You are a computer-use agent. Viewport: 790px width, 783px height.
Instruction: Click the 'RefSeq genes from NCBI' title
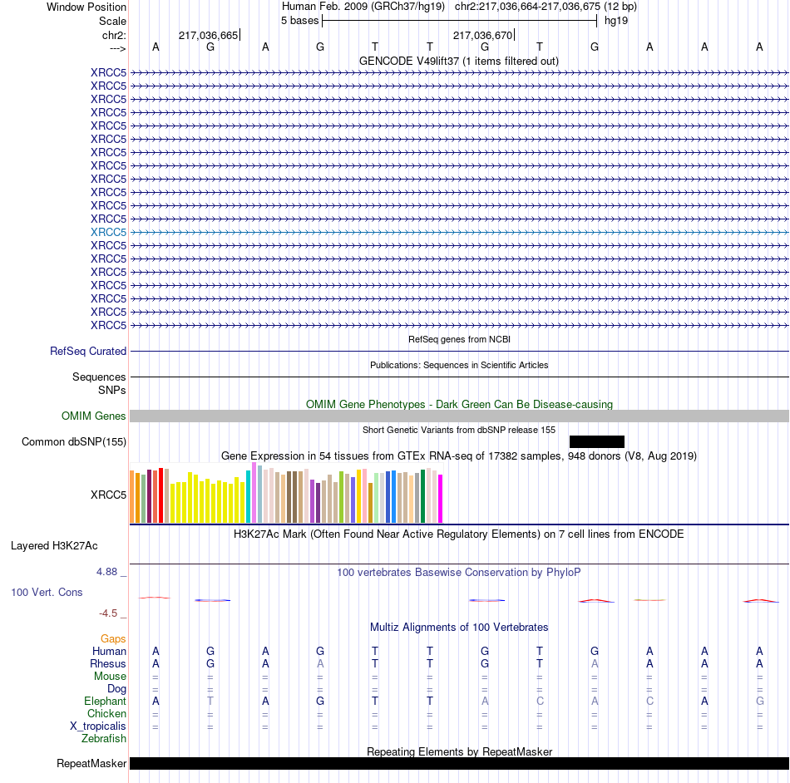click(459, 339)
